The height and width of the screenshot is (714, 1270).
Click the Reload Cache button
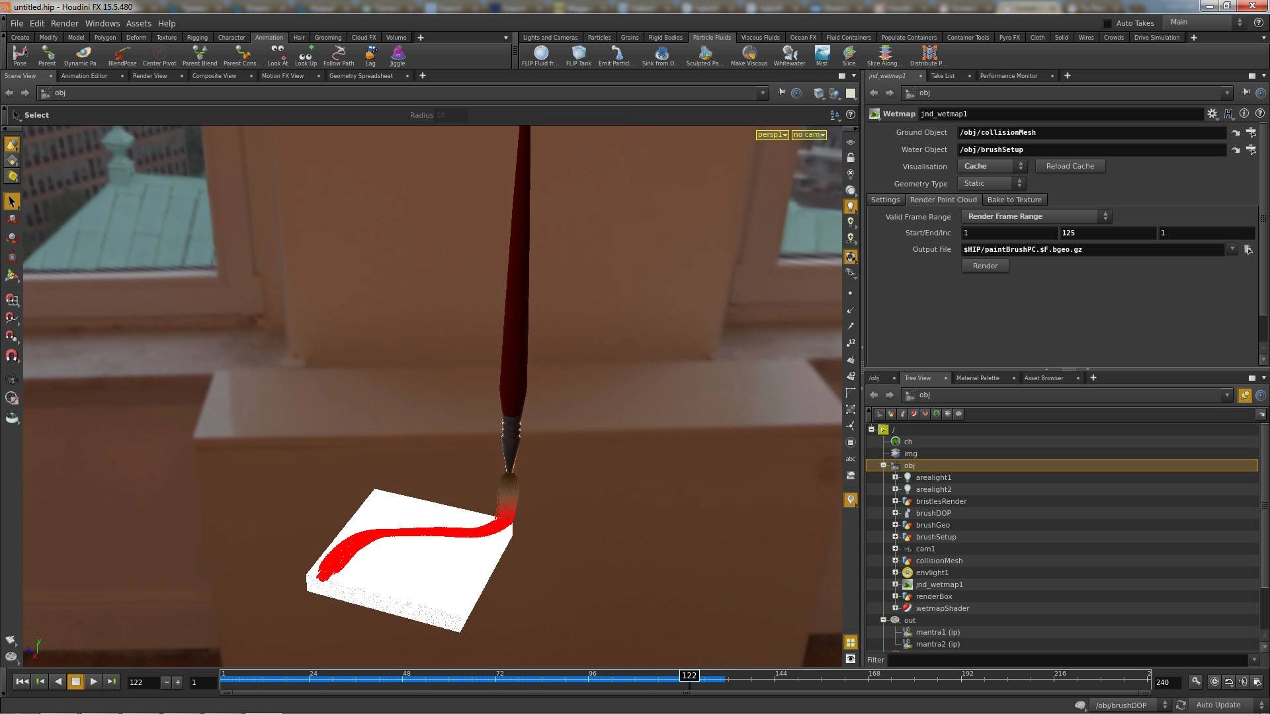(x=1070, y=167)
